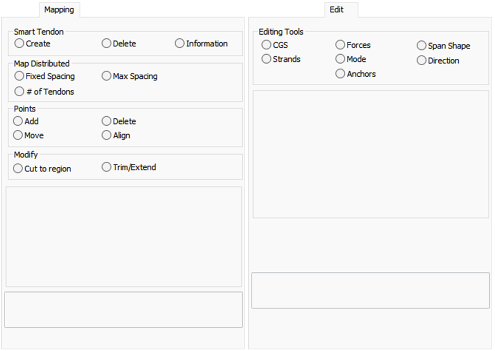Activate the Move points option

(18, 135)
